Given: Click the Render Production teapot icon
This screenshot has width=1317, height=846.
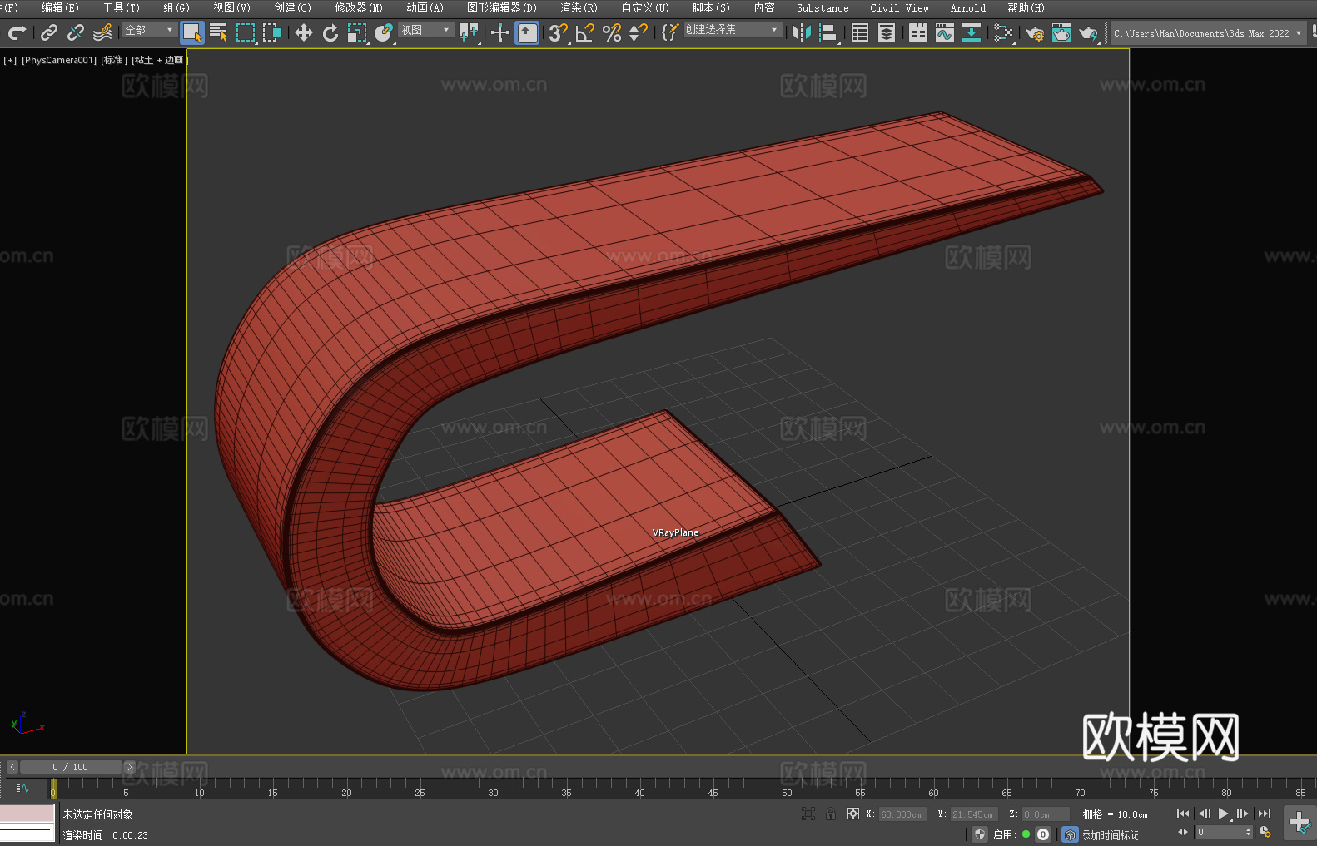Looking at the screenshot, I should coord(1088,32).
